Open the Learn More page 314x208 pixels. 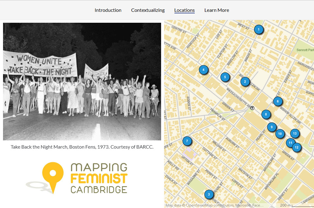[217, 10]
